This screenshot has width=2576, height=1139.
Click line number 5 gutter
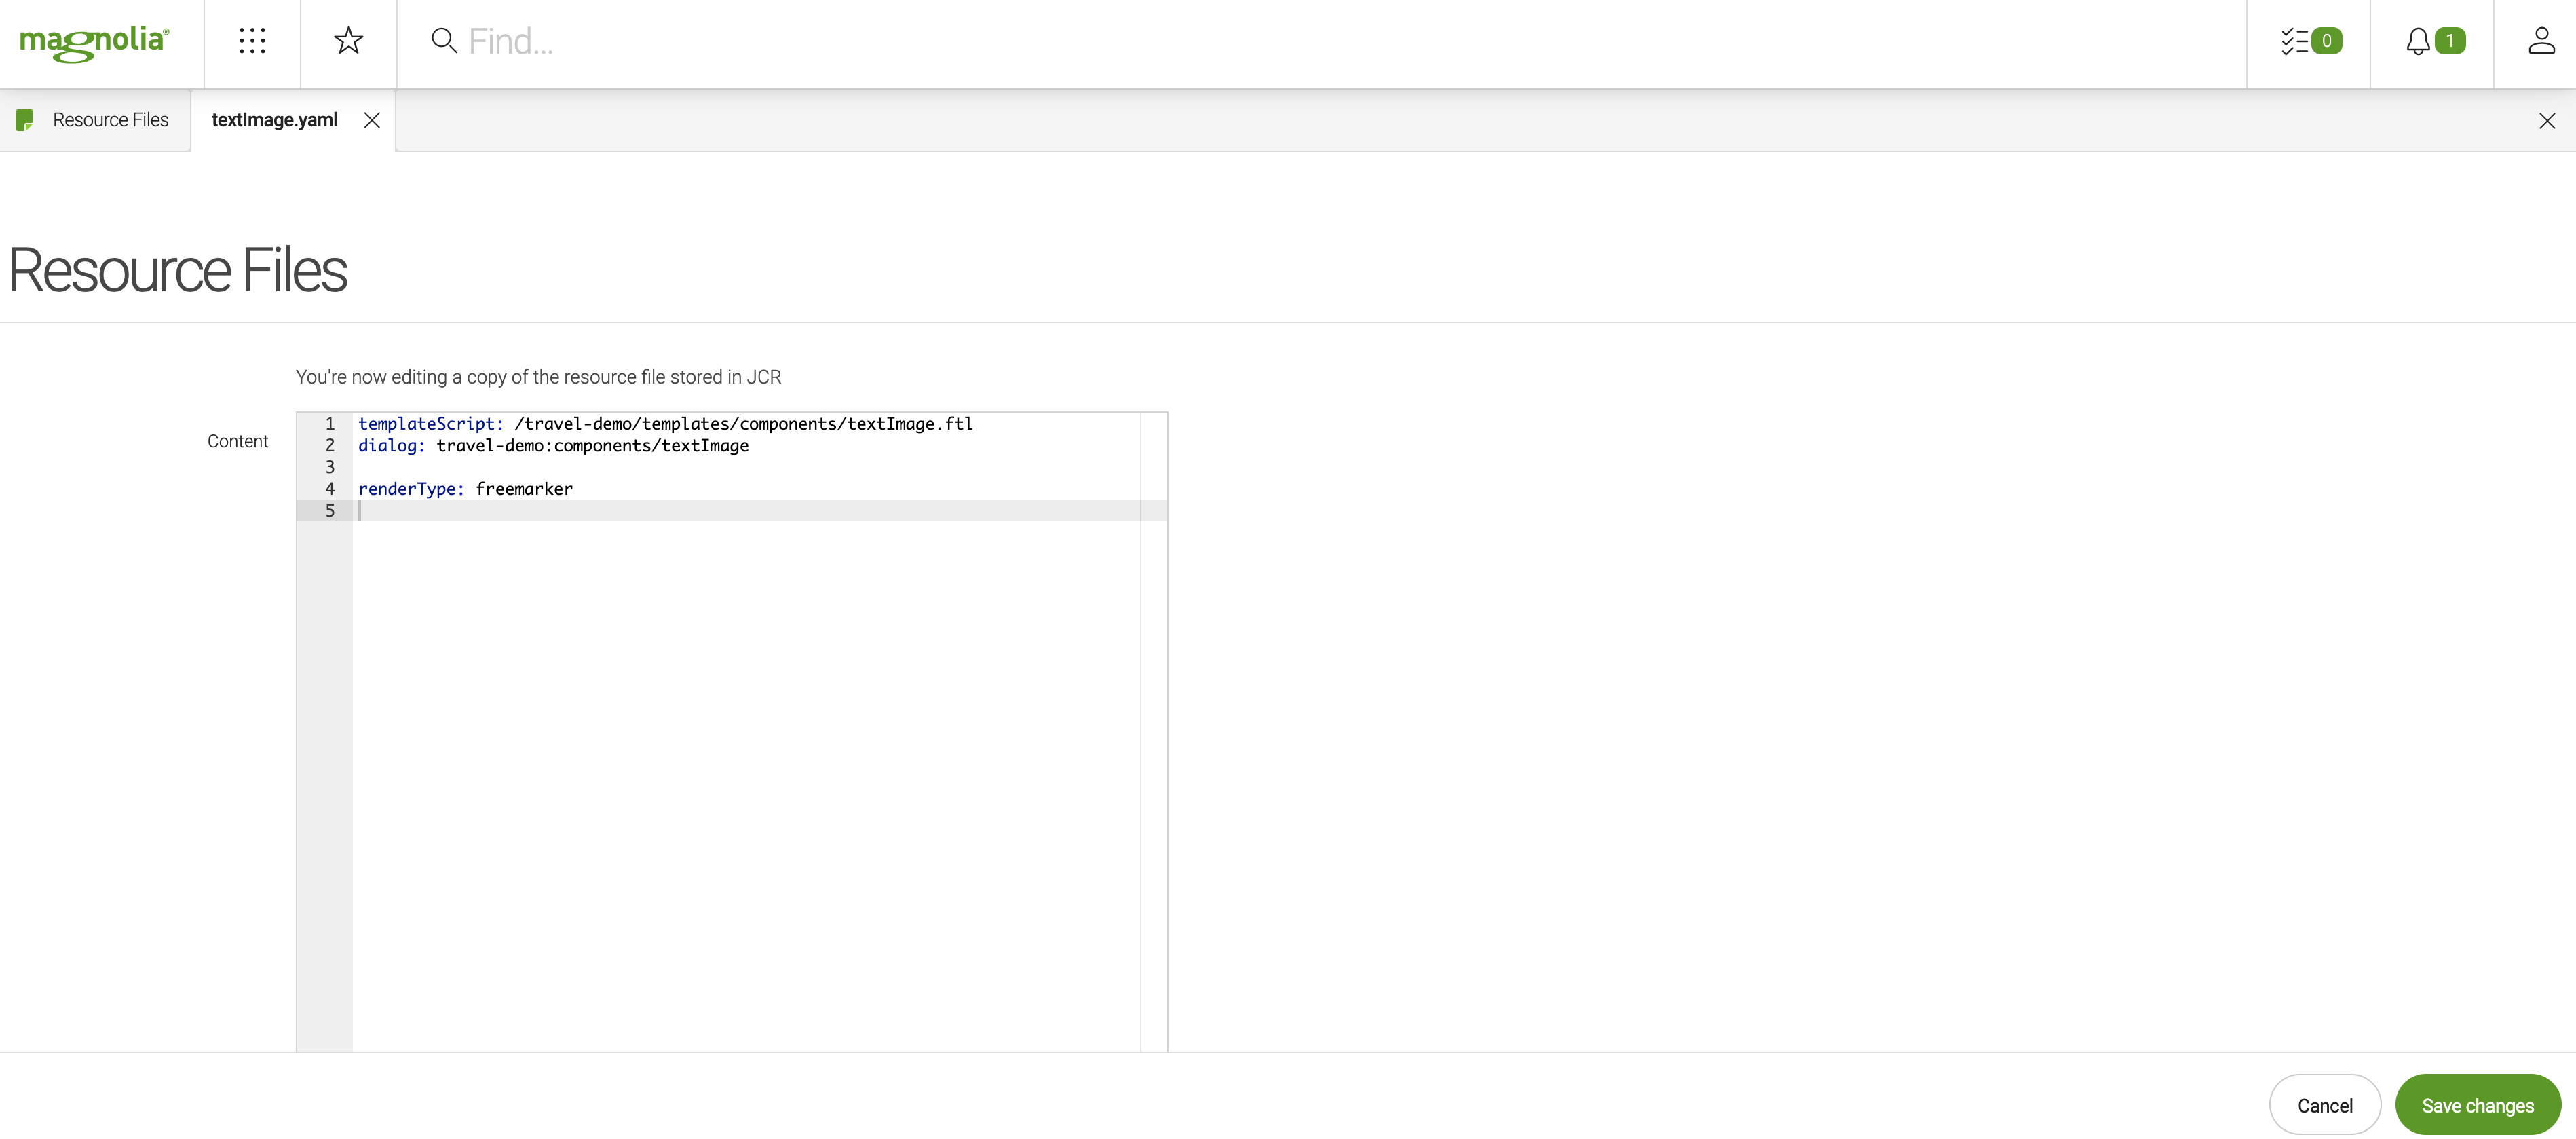tap(329, 510)
